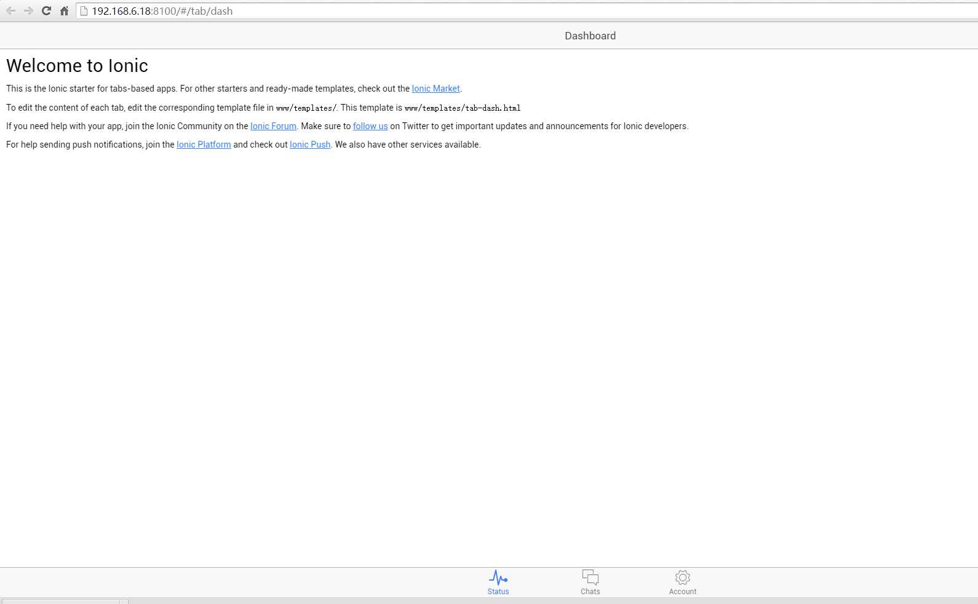This screenshot has height=604, width=978.
Task: Click the 'Welcome to Ionic' heading
Action: tap(77, 66)
